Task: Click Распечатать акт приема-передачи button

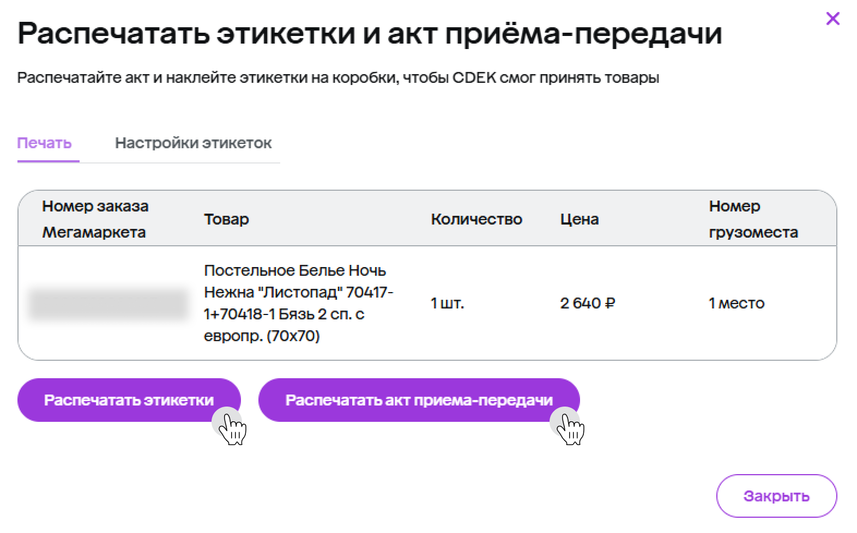Action: (418, 400)
